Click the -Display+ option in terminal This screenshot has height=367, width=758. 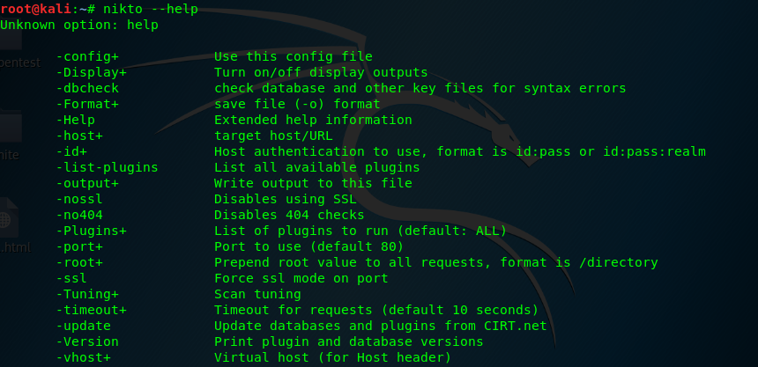(91, 72)
